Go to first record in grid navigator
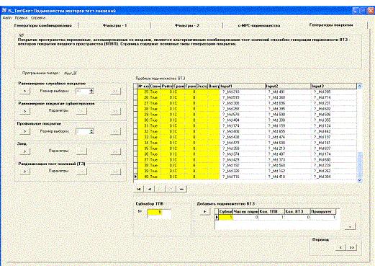Image resolution: width=375 pixels, height=266 pixels. point(139,189)
